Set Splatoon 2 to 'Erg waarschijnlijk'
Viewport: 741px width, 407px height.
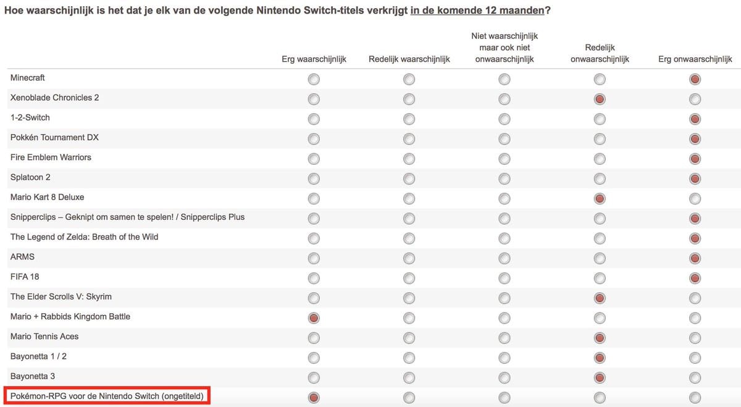pos(314,178)
